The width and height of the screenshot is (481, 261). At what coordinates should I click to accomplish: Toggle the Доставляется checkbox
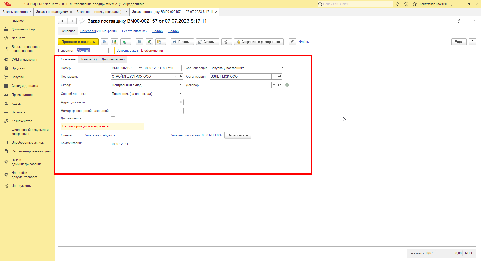coord(113,118)
